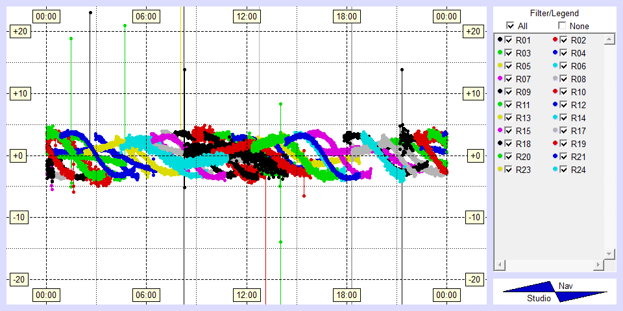Click the left +20 axis label
This screenshot has width=623, height=311.
(17, 31)
